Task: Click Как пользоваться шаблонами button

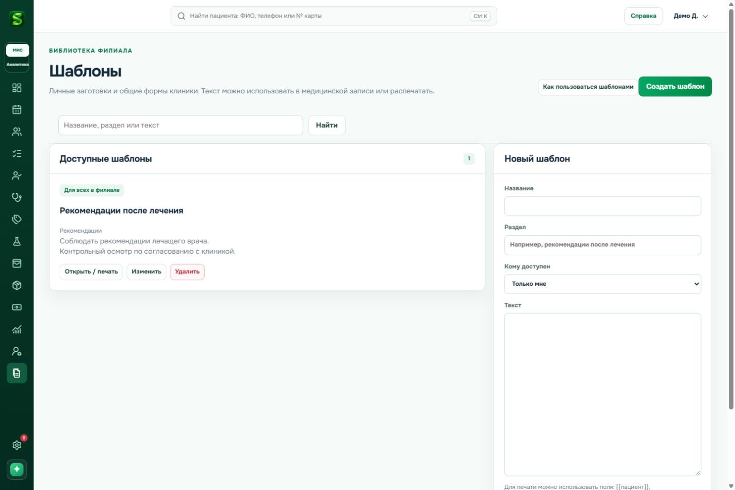Action: [588, 87]
